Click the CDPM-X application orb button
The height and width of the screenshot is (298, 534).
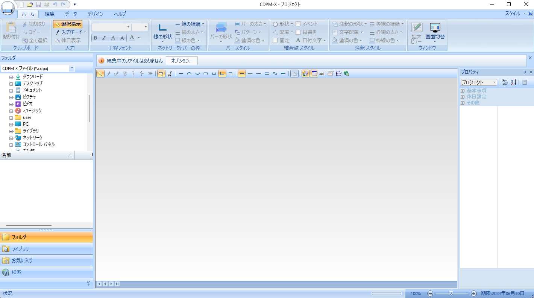coord(8,8)
